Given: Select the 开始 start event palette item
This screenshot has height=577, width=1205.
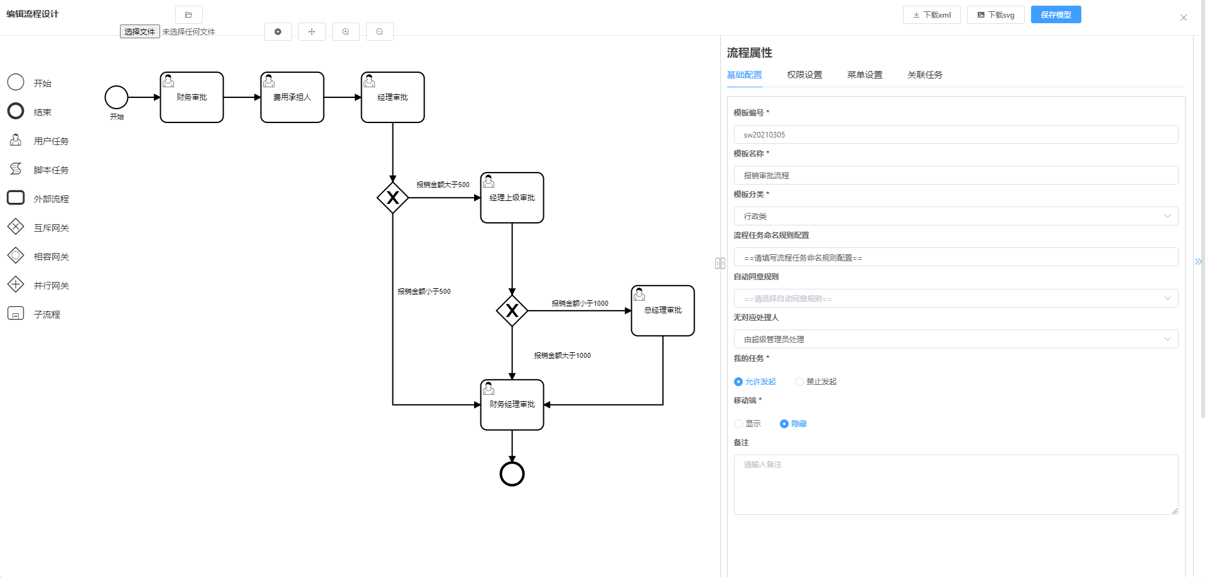Looking at the screenshot, I should (x=16, y=82).
